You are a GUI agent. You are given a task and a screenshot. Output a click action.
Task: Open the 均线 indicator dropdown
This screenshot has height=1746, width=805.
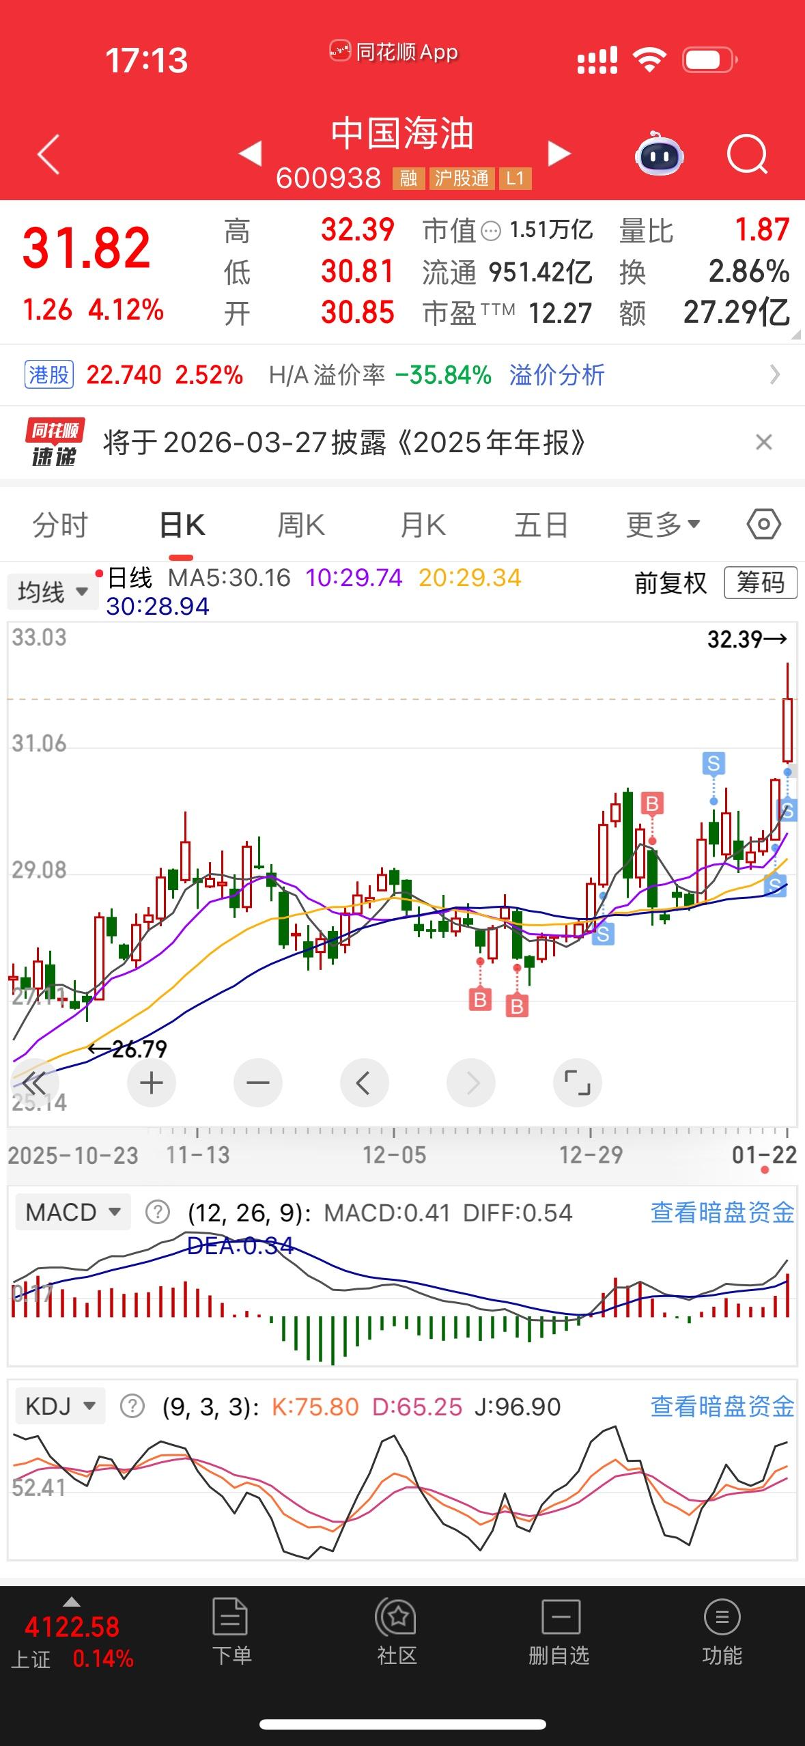pos(53,592)
